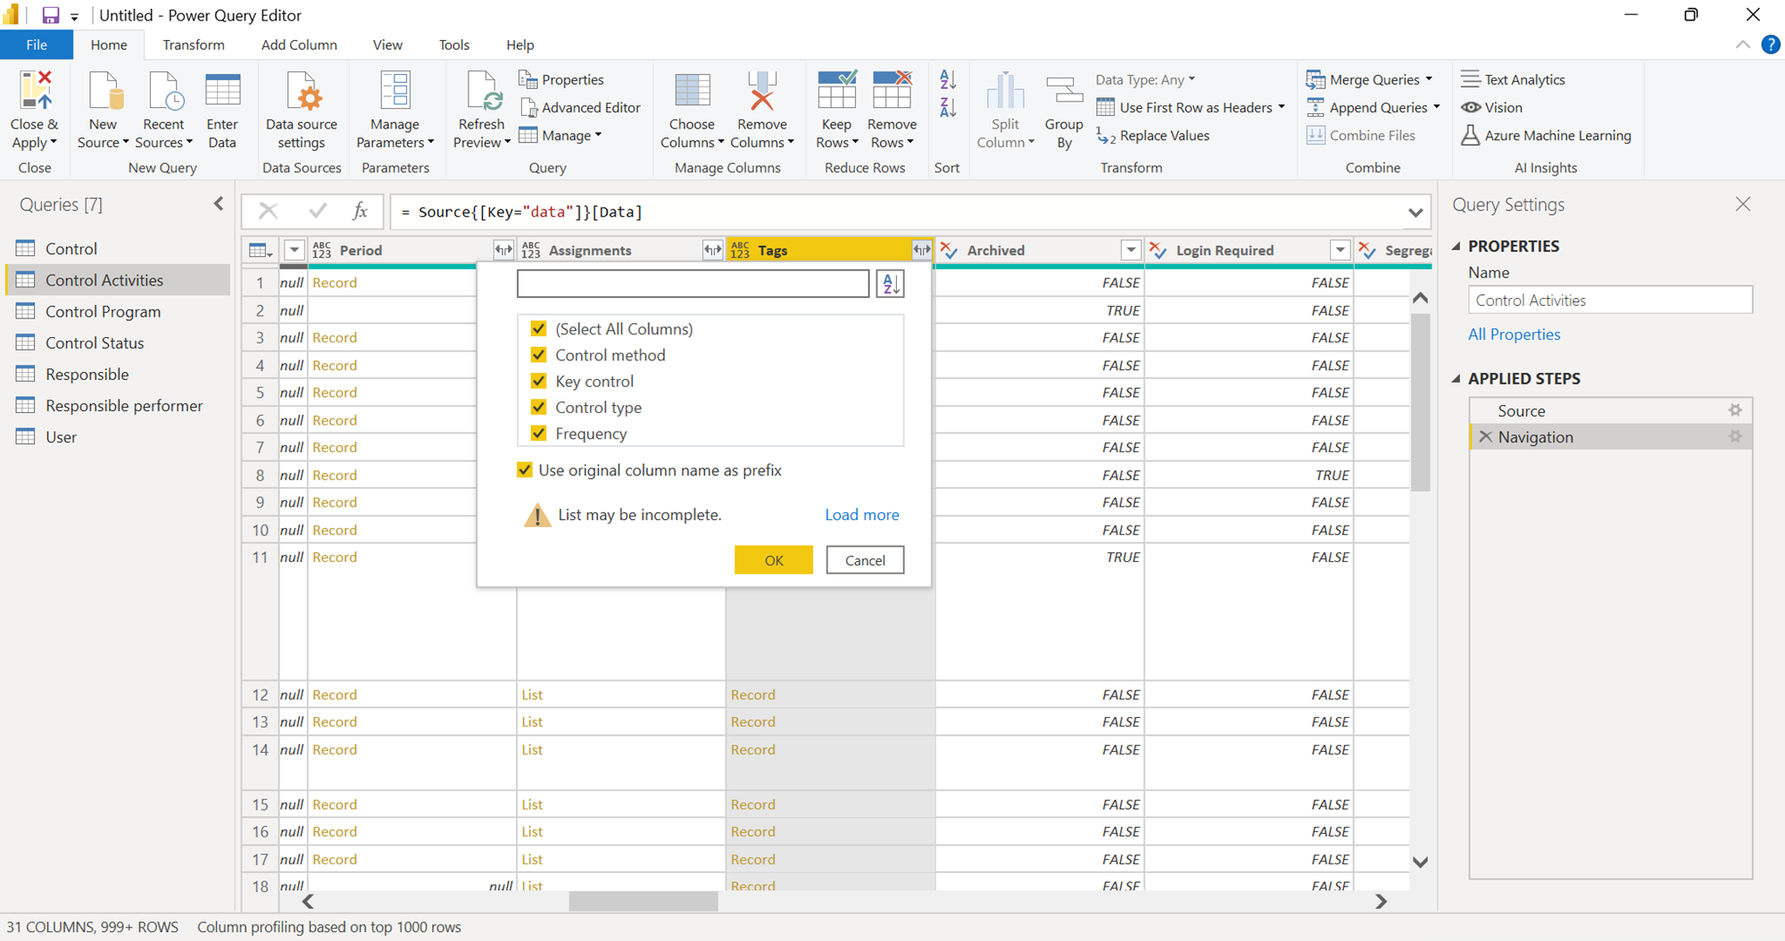Switch to the Help tab
1785x941 pixels.
(520, 45)
